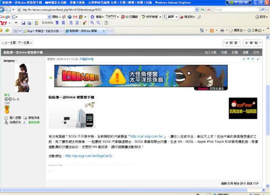Click the ezPeer+ advertisement
This screenshot has height=195, width=270.
click(243, 108)
